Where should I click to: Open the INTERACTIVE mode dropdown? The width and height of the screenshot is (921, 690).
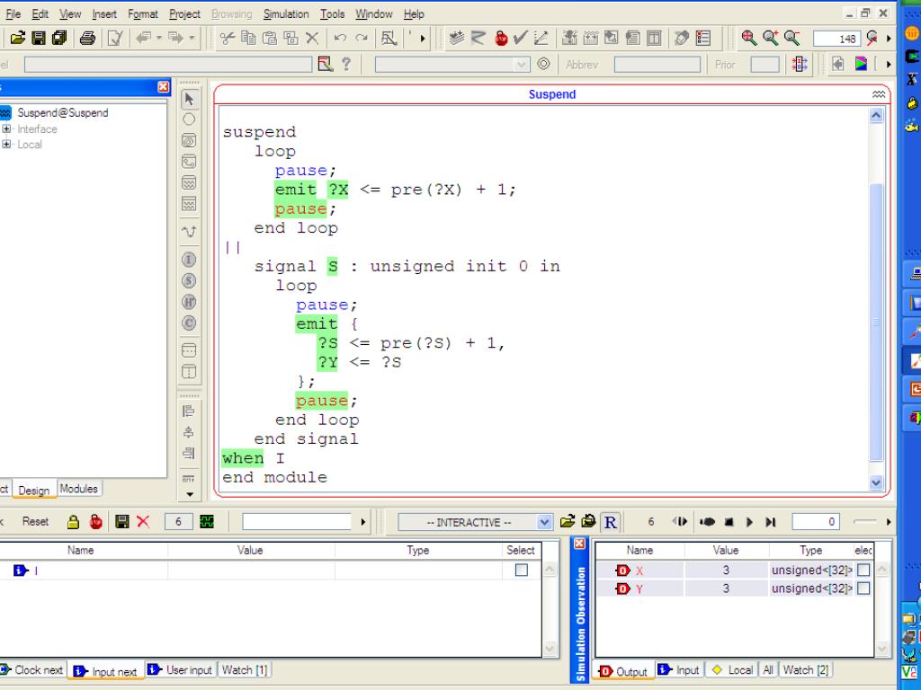544,522
